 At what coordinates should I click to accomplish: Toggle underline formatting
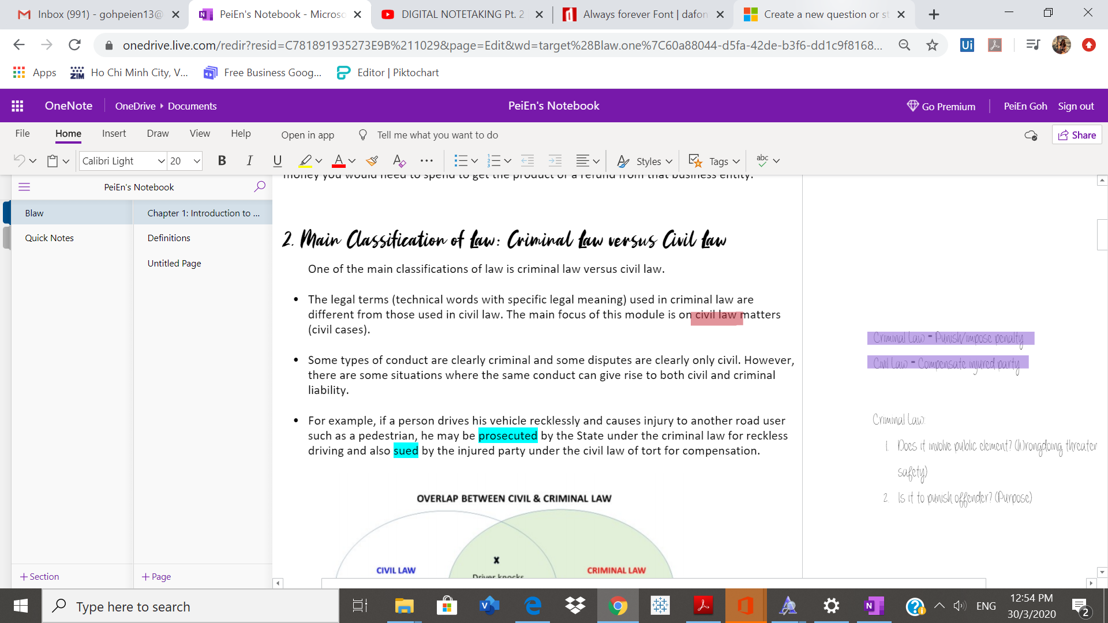[277, 161]
